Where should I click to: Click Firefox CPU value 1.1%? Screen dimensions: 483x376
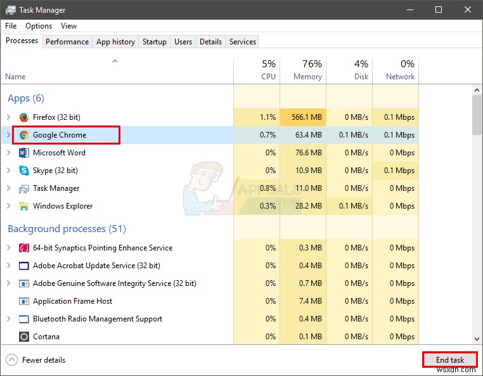[268, 117]
